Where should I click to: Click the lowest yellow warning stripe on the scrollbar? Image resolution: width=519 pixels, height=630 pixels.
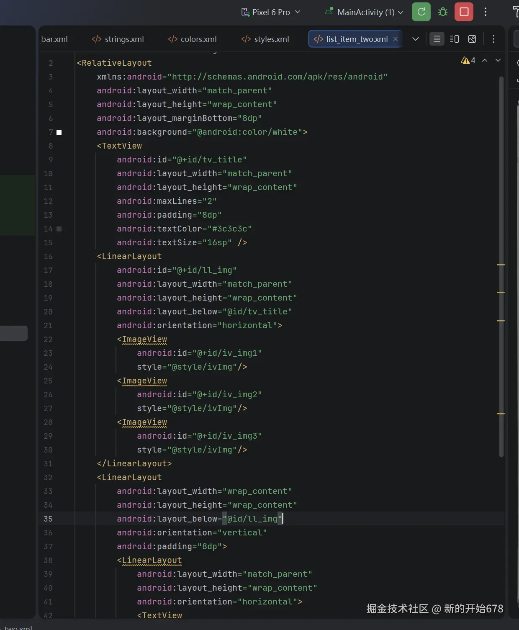[x=501, y=414]
